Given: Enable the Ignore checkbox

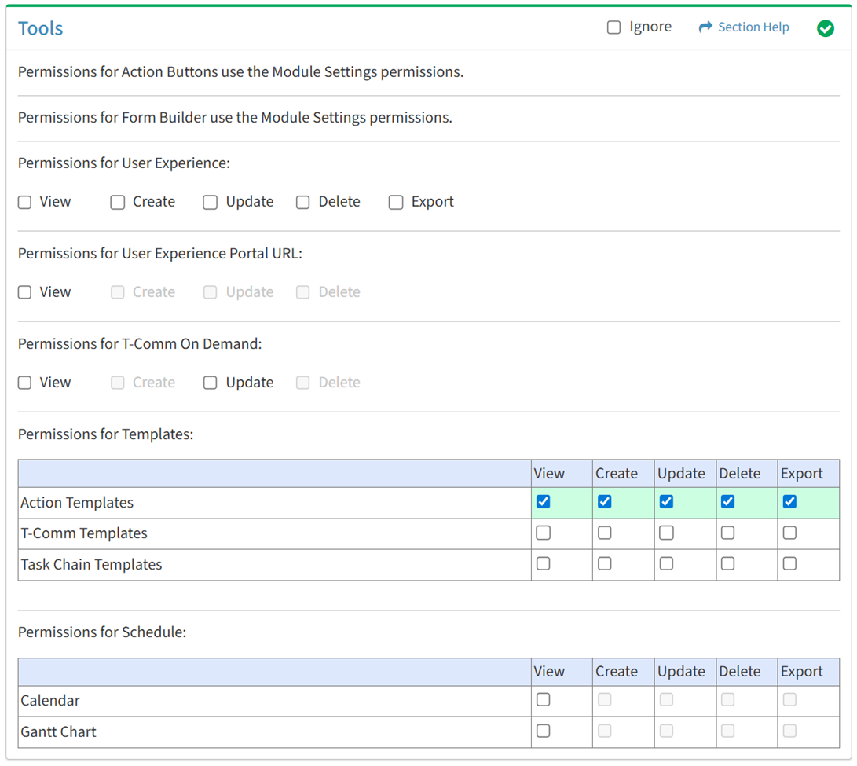Looking at the screenshot, I should (x=613, y=27).
